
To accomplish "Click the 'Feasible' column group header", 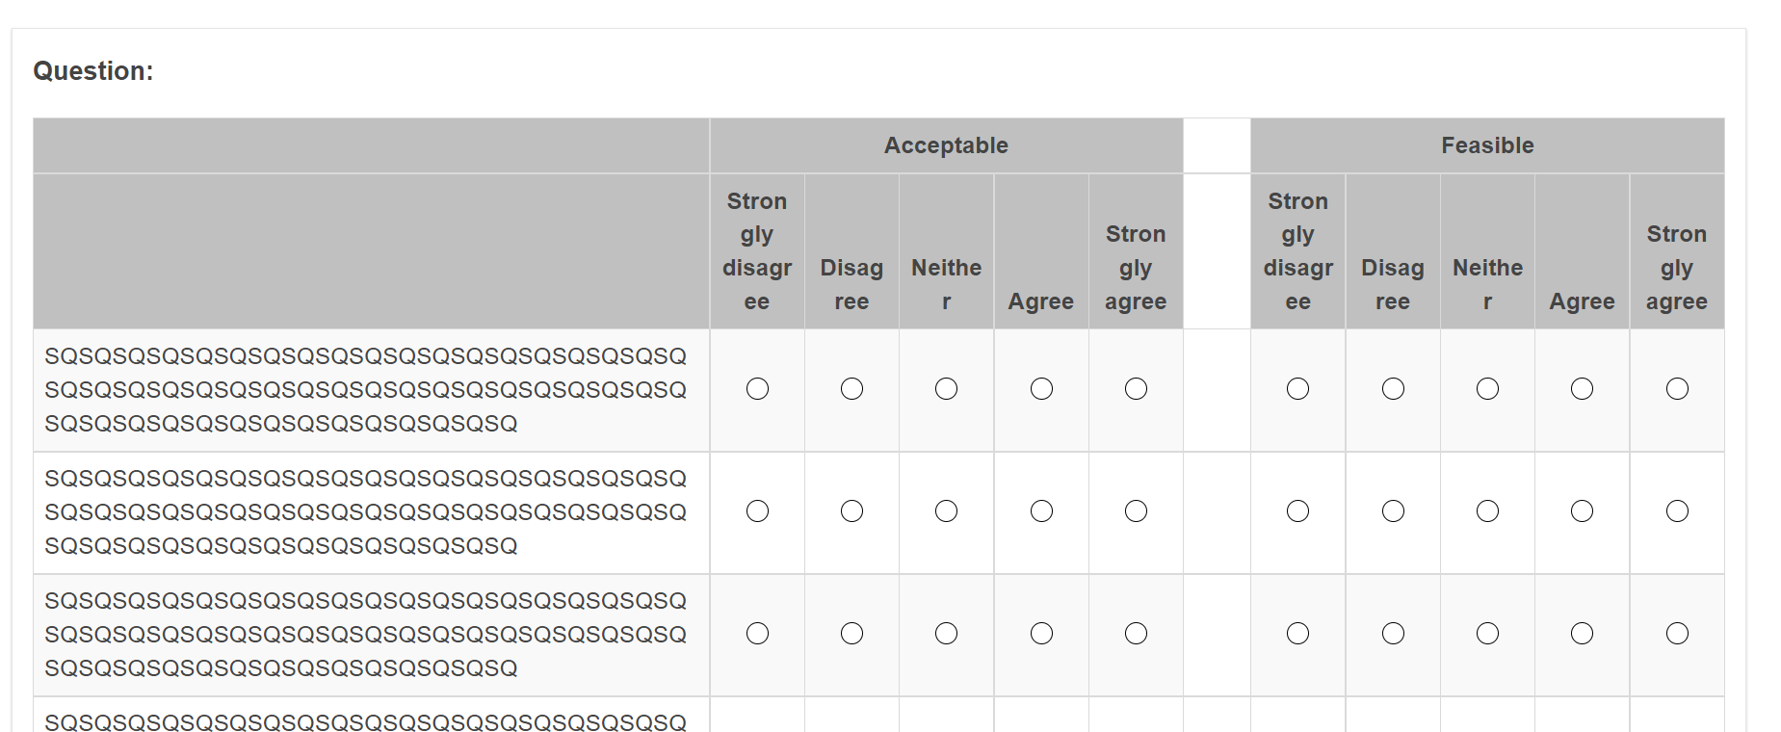I will click(1487, 145).
